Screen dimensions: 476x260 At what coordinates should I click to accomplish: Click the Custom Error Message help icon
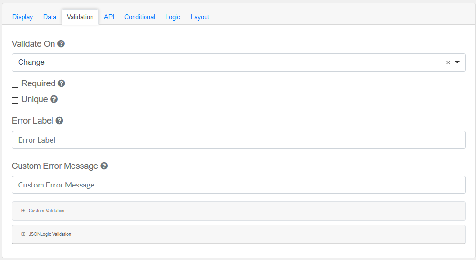tap(104, 166)
